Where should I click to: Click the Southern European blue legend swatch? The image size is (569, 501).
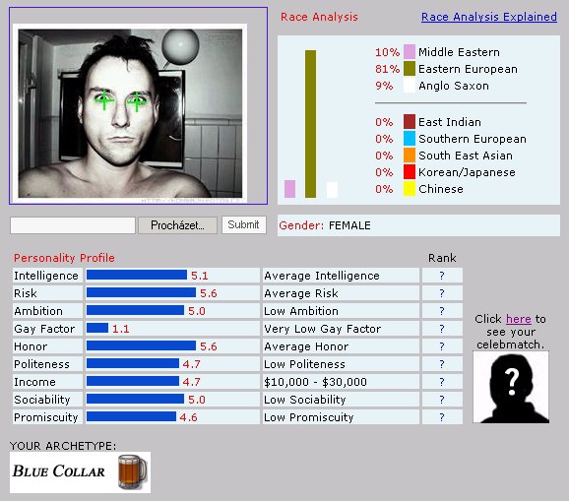point(410,139)
